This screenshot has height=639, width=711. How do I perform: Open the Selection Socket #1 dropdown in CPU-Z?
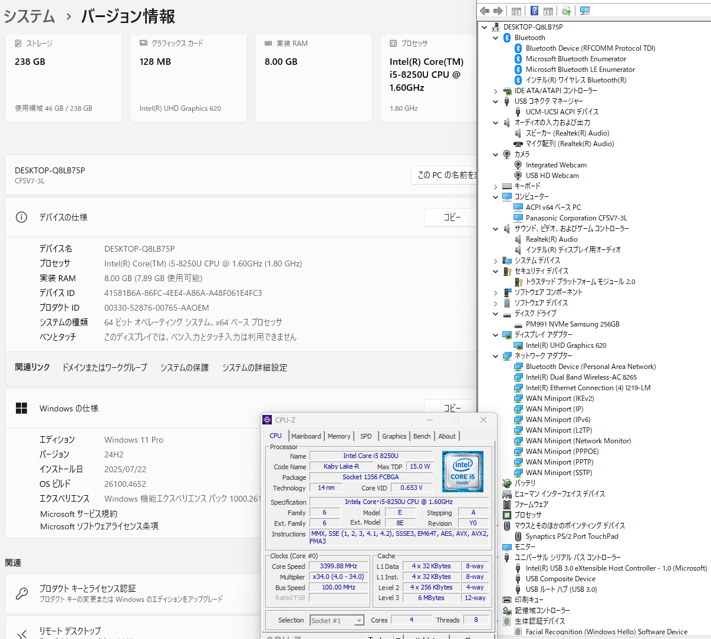click(359, 620)
